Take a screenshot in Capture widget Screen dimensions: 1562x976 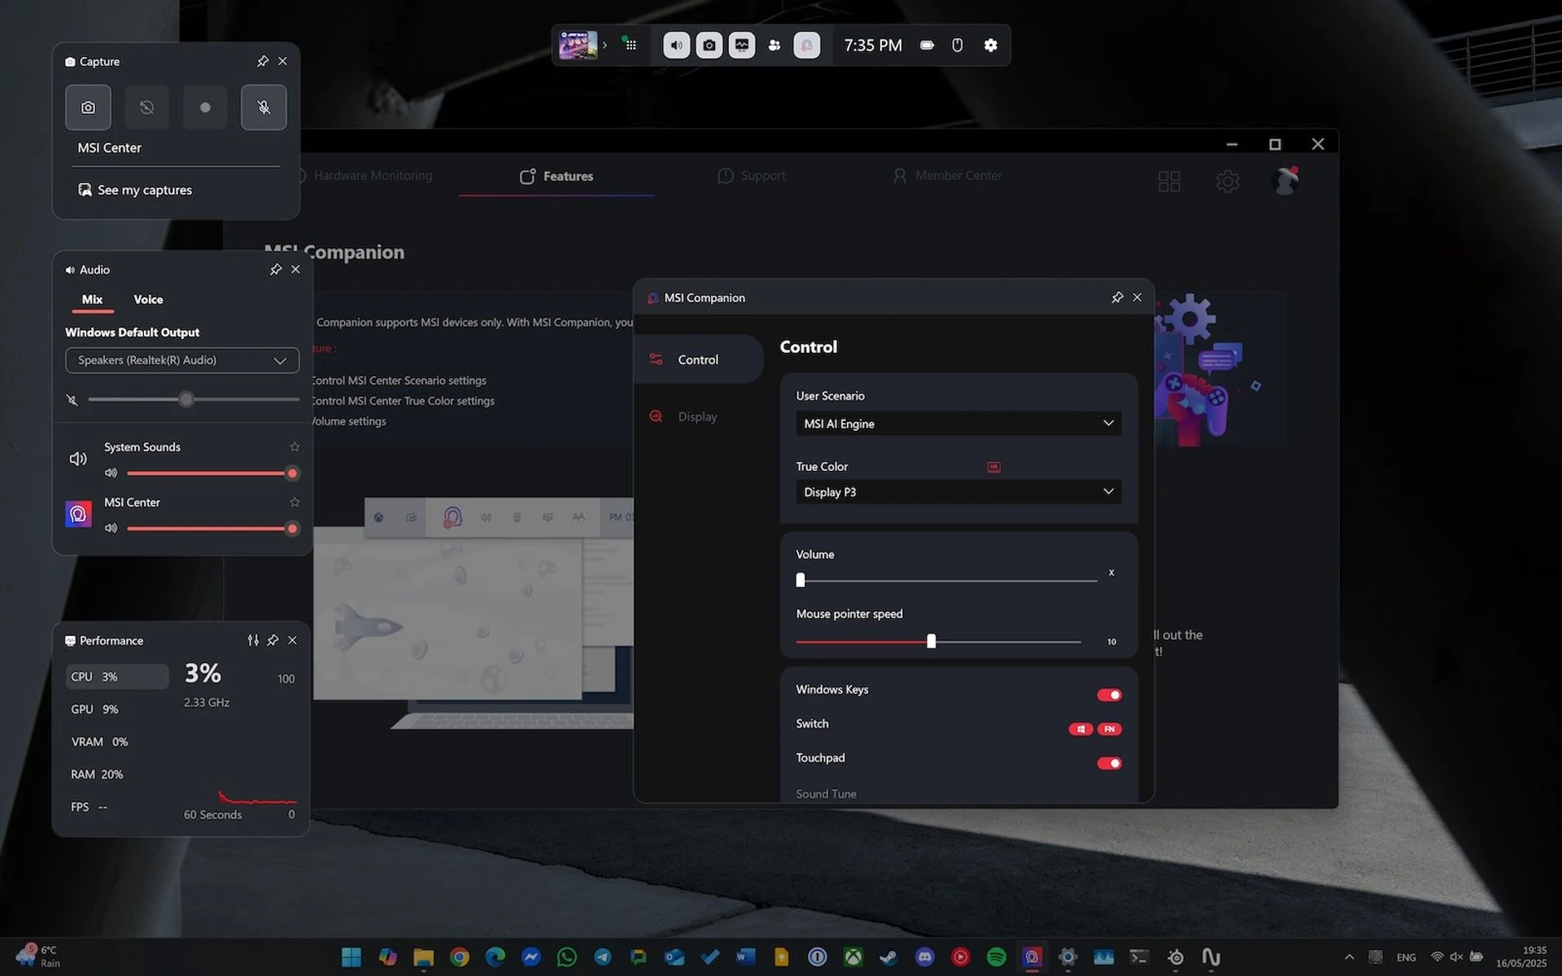click(88, 107)
